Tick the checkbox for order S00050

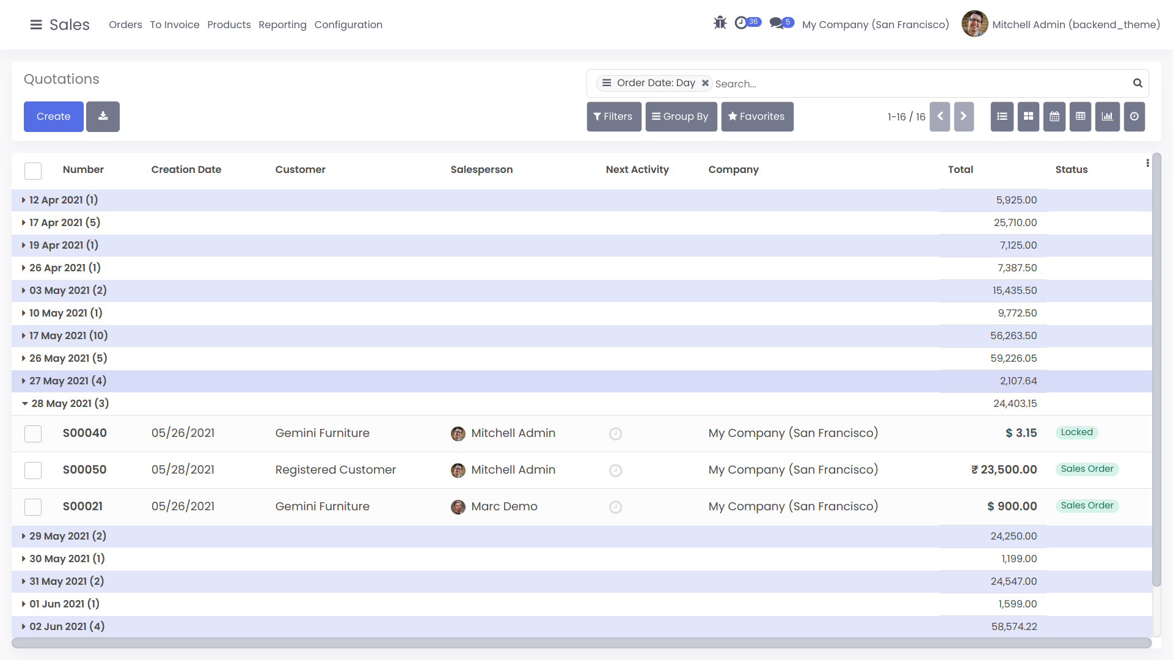(33, 471)
